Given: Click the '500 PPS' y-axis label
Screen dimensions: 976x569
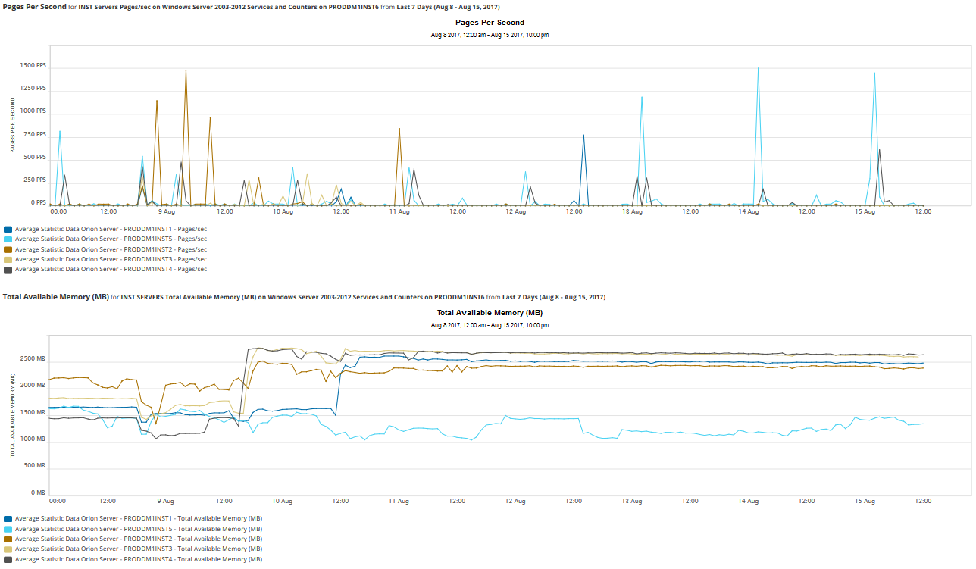Looking at the screenshot, I should tap(35, 158).
